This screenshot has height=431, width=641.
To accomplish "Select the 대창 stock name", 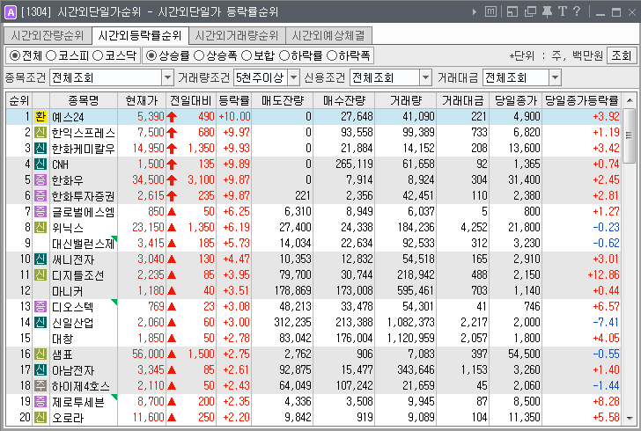I will coord(63,339).
